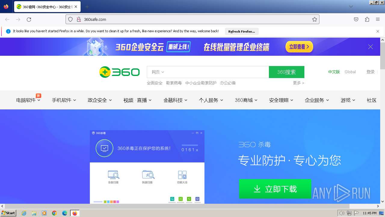Screen dimensions: 385x217
Task: Open a new tab with plus button
Action: [87, 7]
